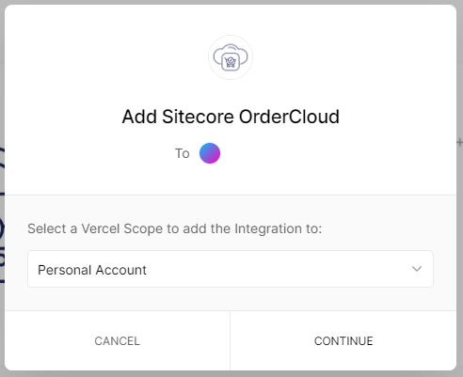Viewport: 463px width, 377px height.
Task: Select the Personal Account text in combo box
Action: coord(92,270)
